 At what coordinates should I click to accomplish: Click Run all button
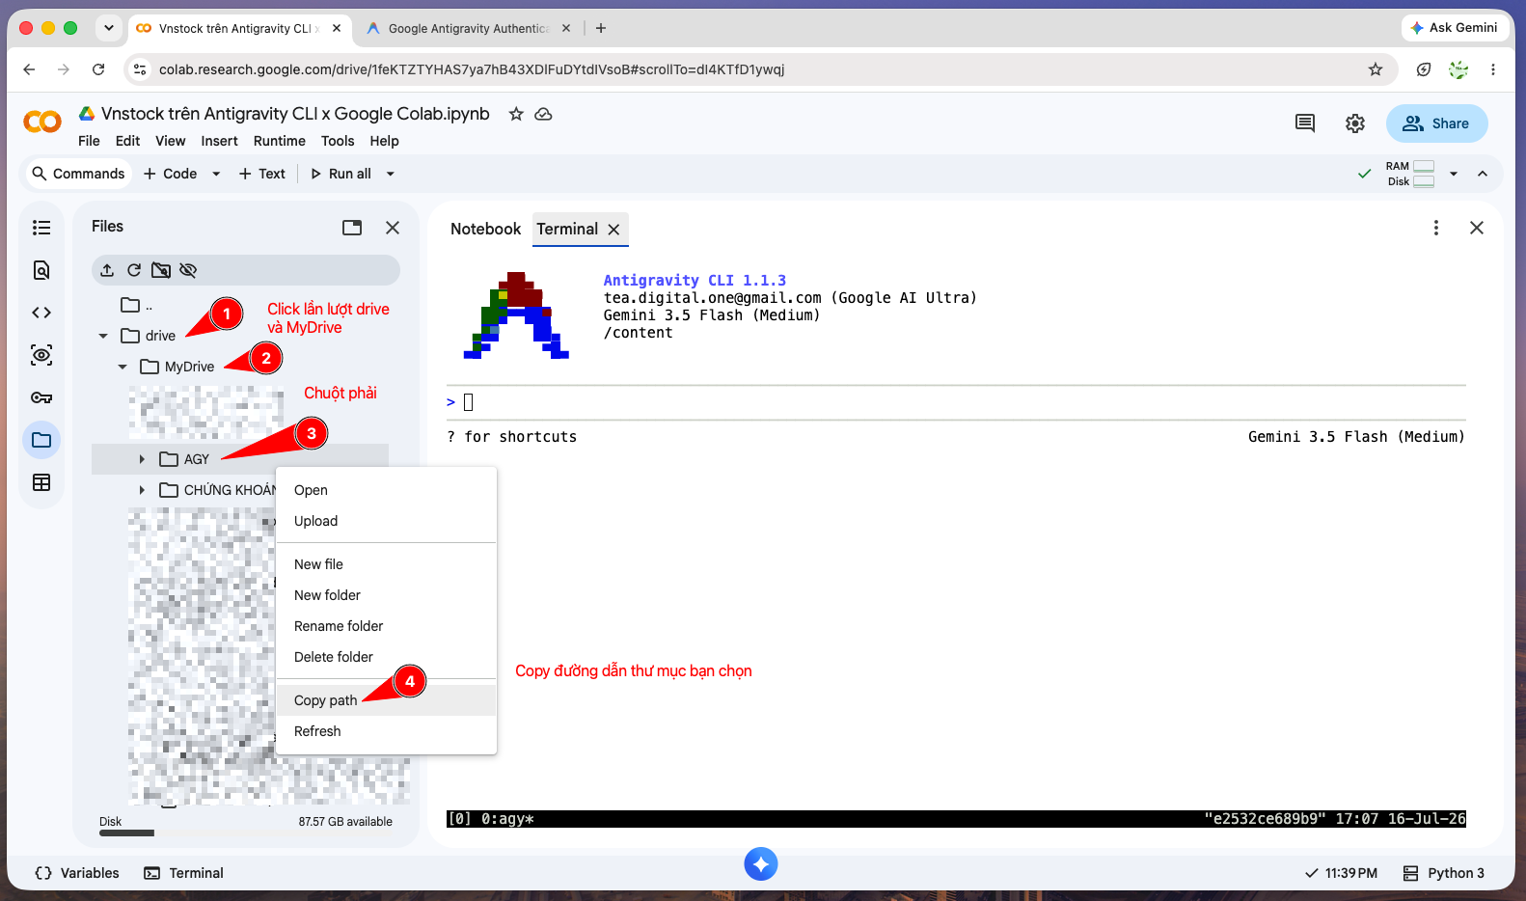(341, 174)
